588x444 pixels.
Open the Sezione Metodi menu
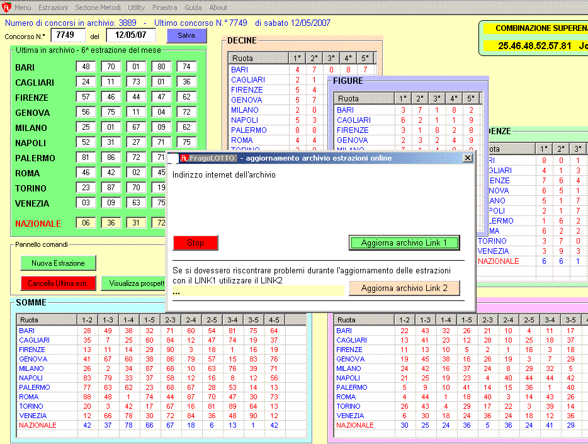tap(98, 8)
